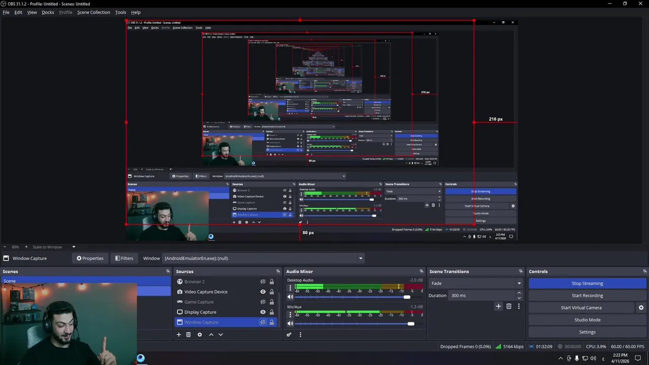Click the Properties button
This screenshot has height=365, width=649.
coord(90,258)
